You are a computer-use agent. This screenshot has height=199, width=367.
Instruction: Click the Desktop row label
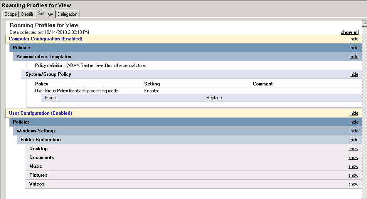coord(39,149)
